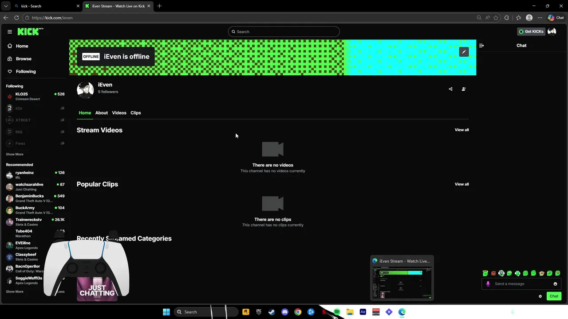Open XTROET channel in Following list
This screenshot has width=568, height=319.
click(x=35, y=120)
